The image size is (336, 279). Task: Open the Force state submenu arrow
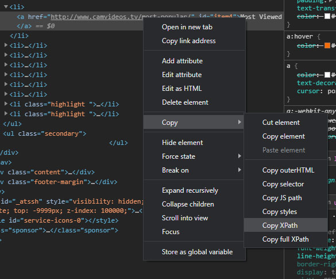pos(240,156)
